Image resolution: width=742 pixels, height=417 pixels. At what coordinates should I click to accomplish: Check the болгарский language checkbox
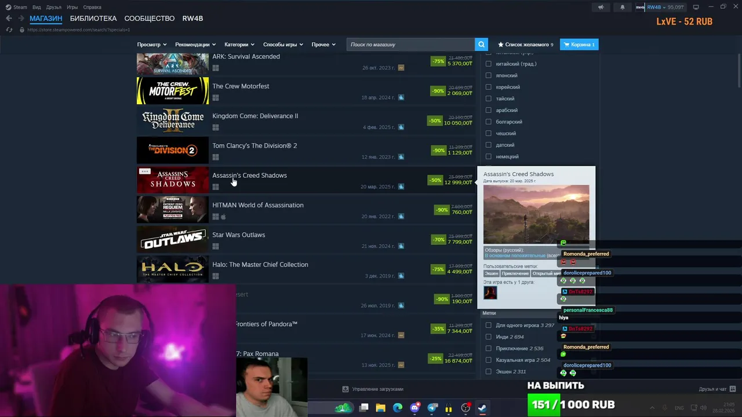489,122
